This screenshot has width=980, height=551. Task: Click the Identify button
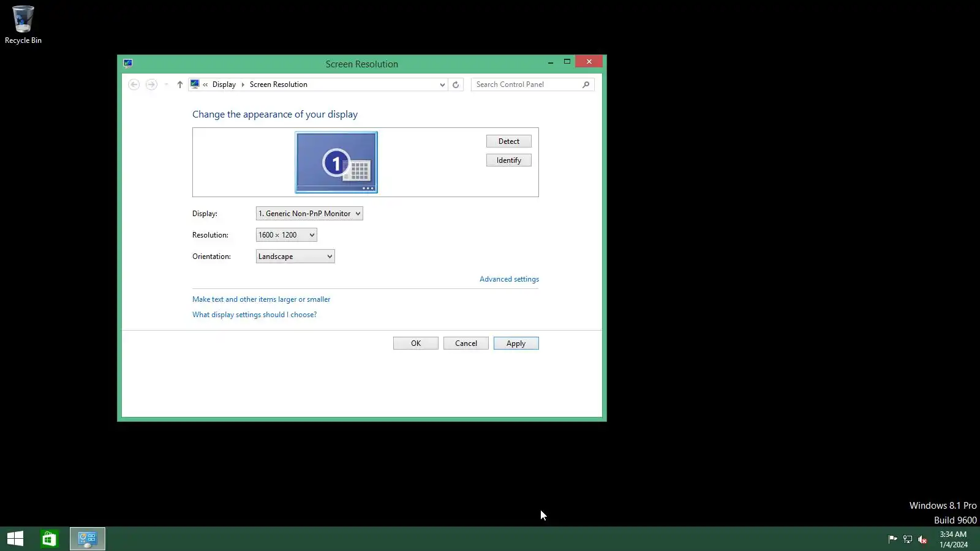509,160
